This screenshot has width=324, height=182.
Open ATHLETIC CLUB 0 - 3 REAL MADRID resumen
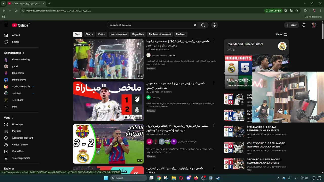pyautogui.click(x=266, y=145)
